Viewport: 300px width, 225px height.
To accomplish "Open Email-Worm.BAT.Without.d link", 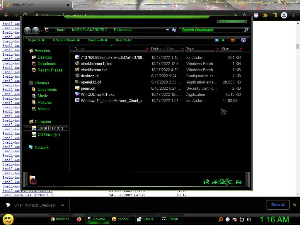I will (27, 195).
